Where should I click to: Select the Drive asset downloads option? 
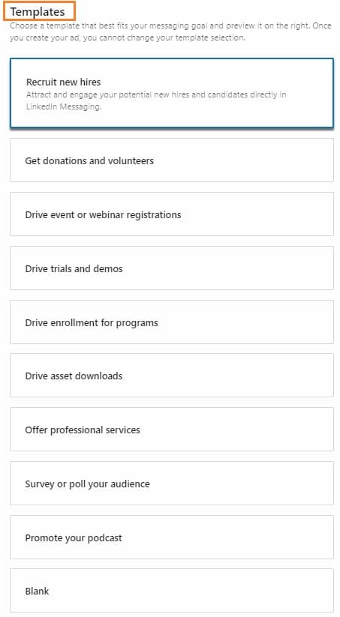[172, 376]
